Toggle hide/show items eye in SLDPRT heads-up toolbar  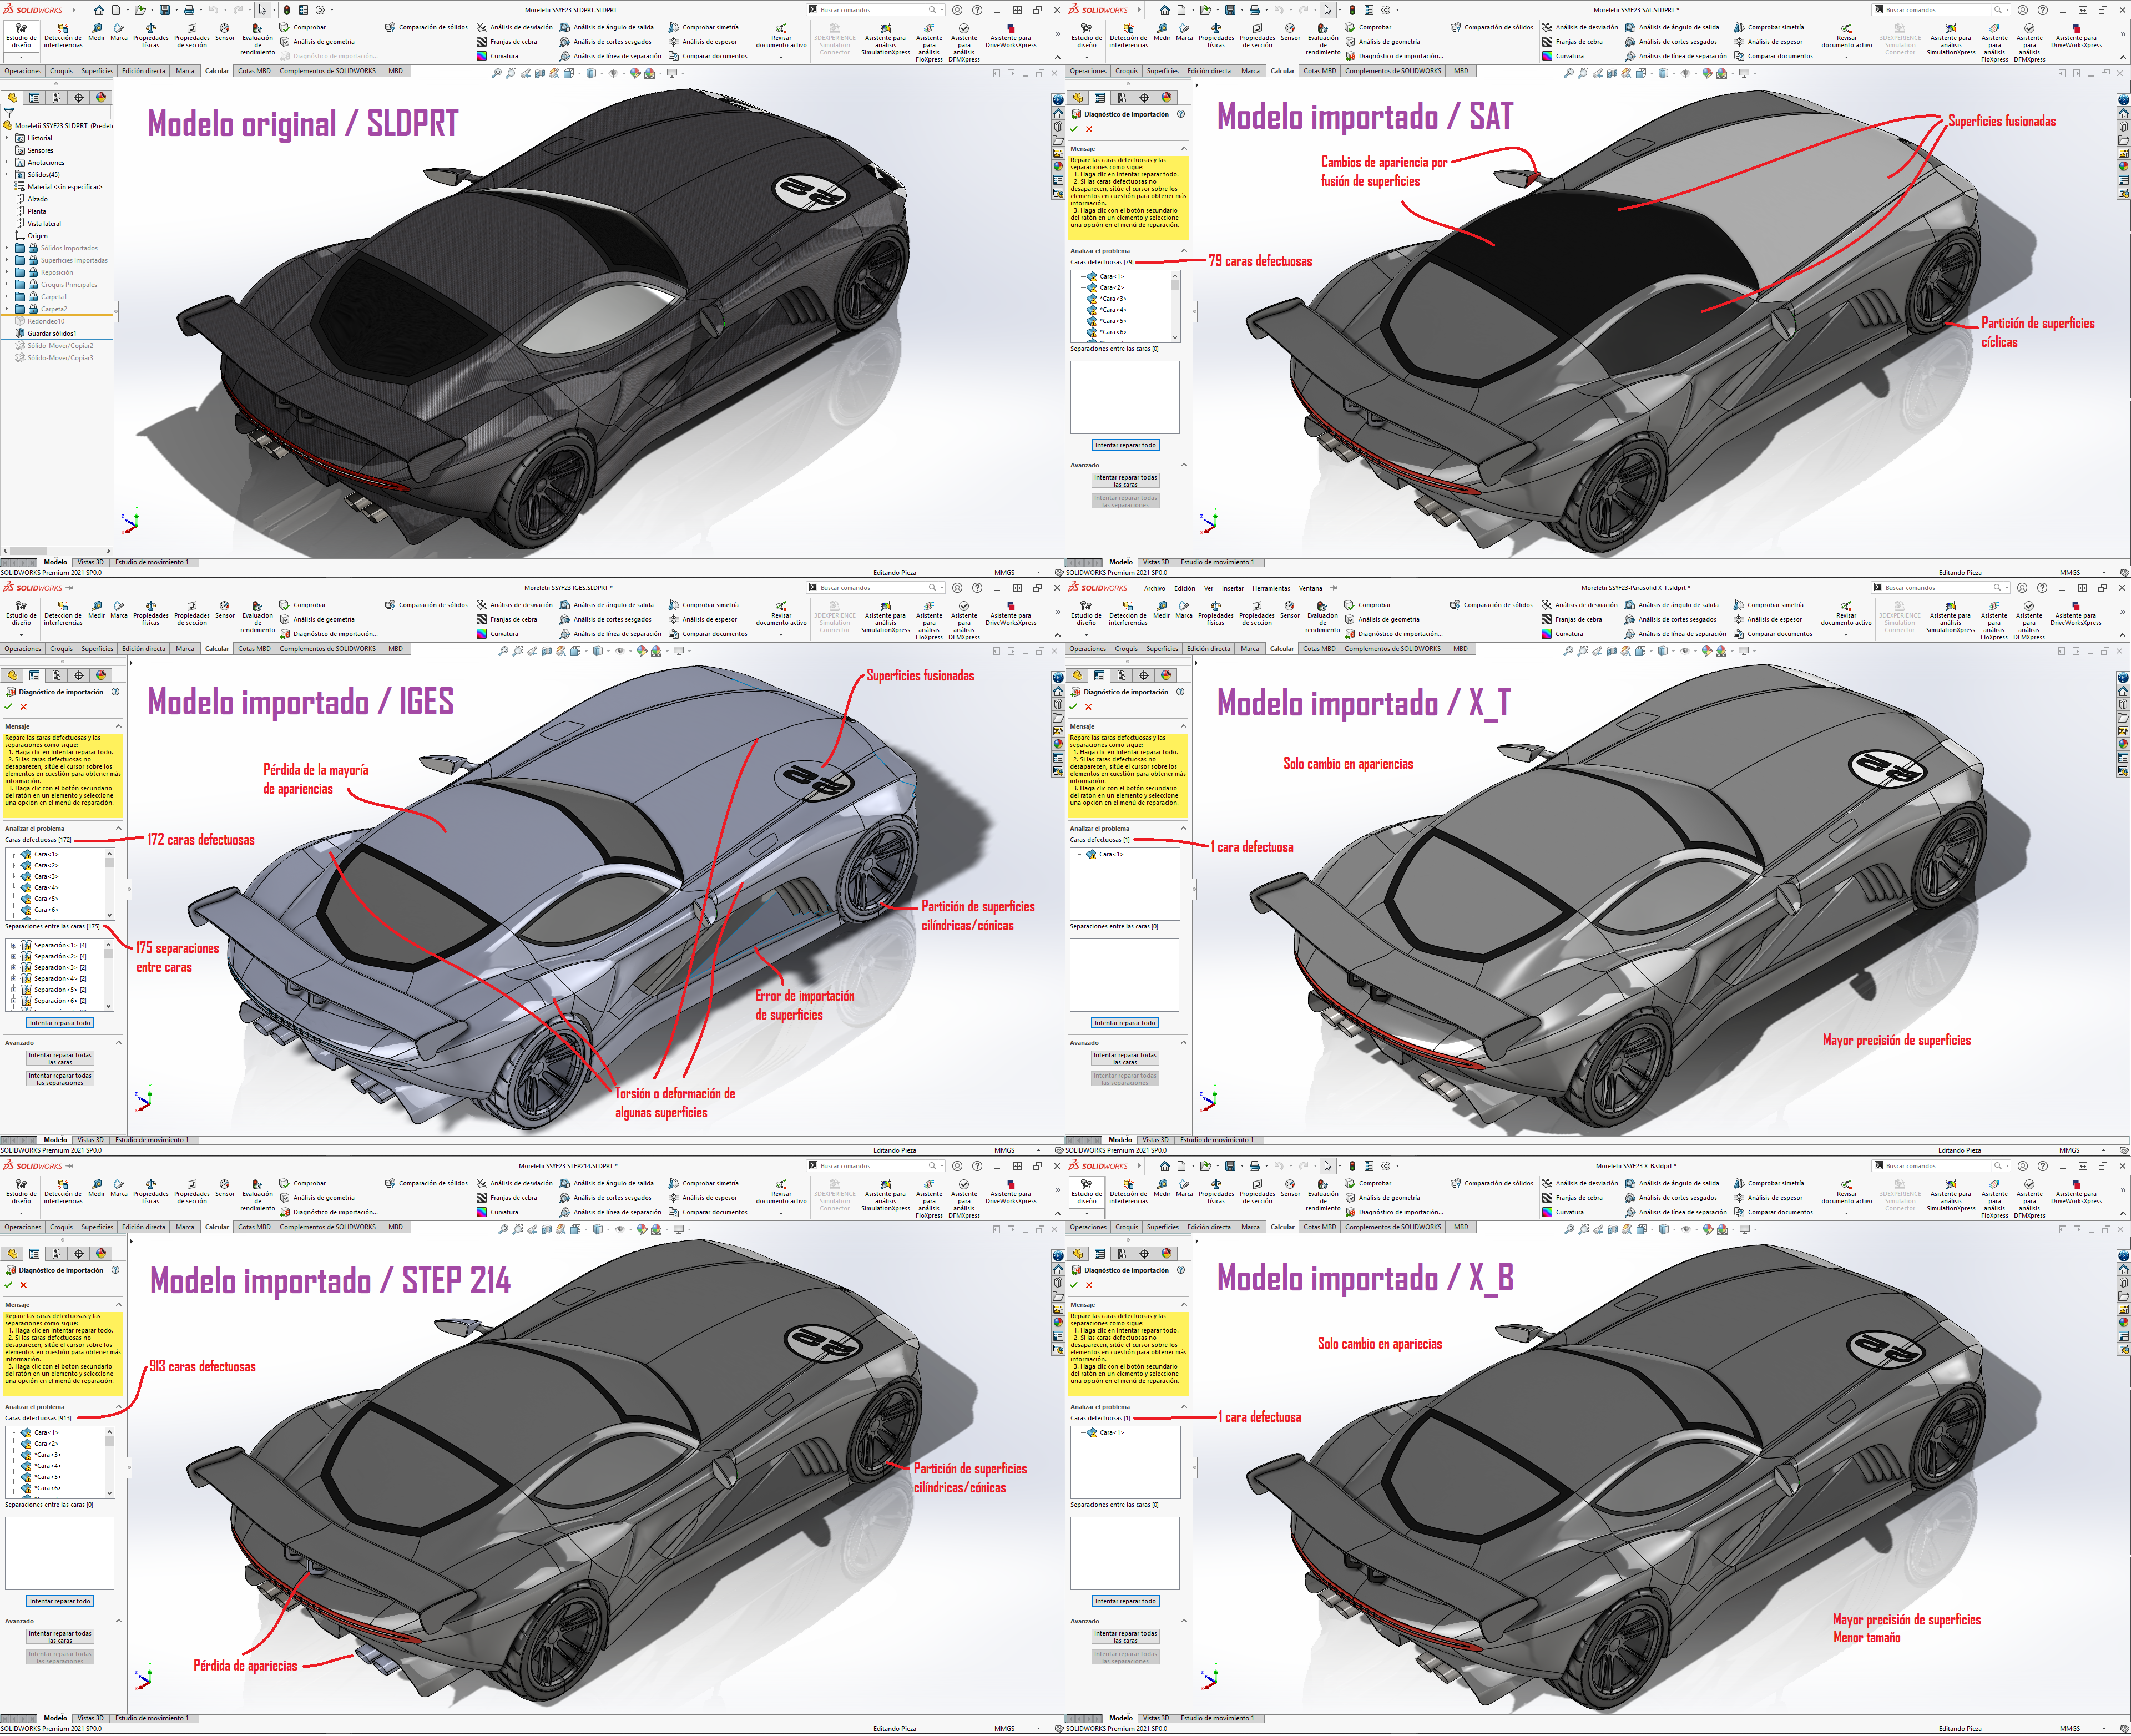coord(613,74)
